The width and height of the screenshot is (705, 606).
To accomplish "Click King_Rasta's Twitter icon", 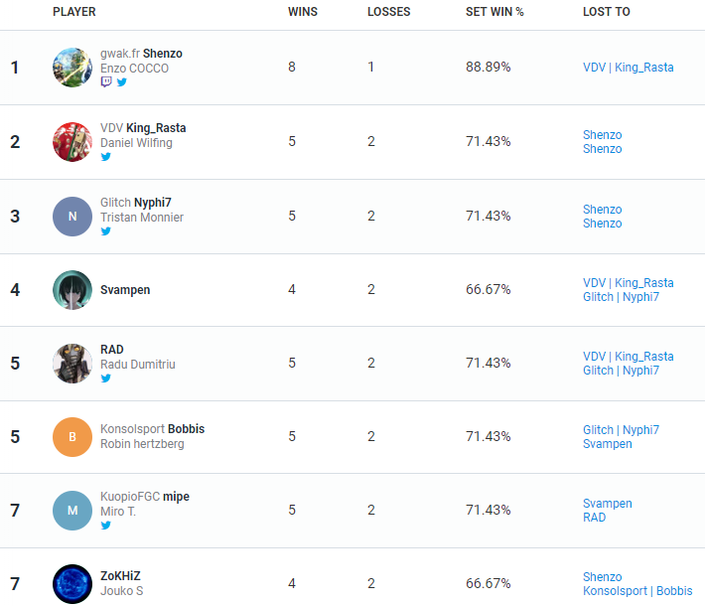I will 105,157.
